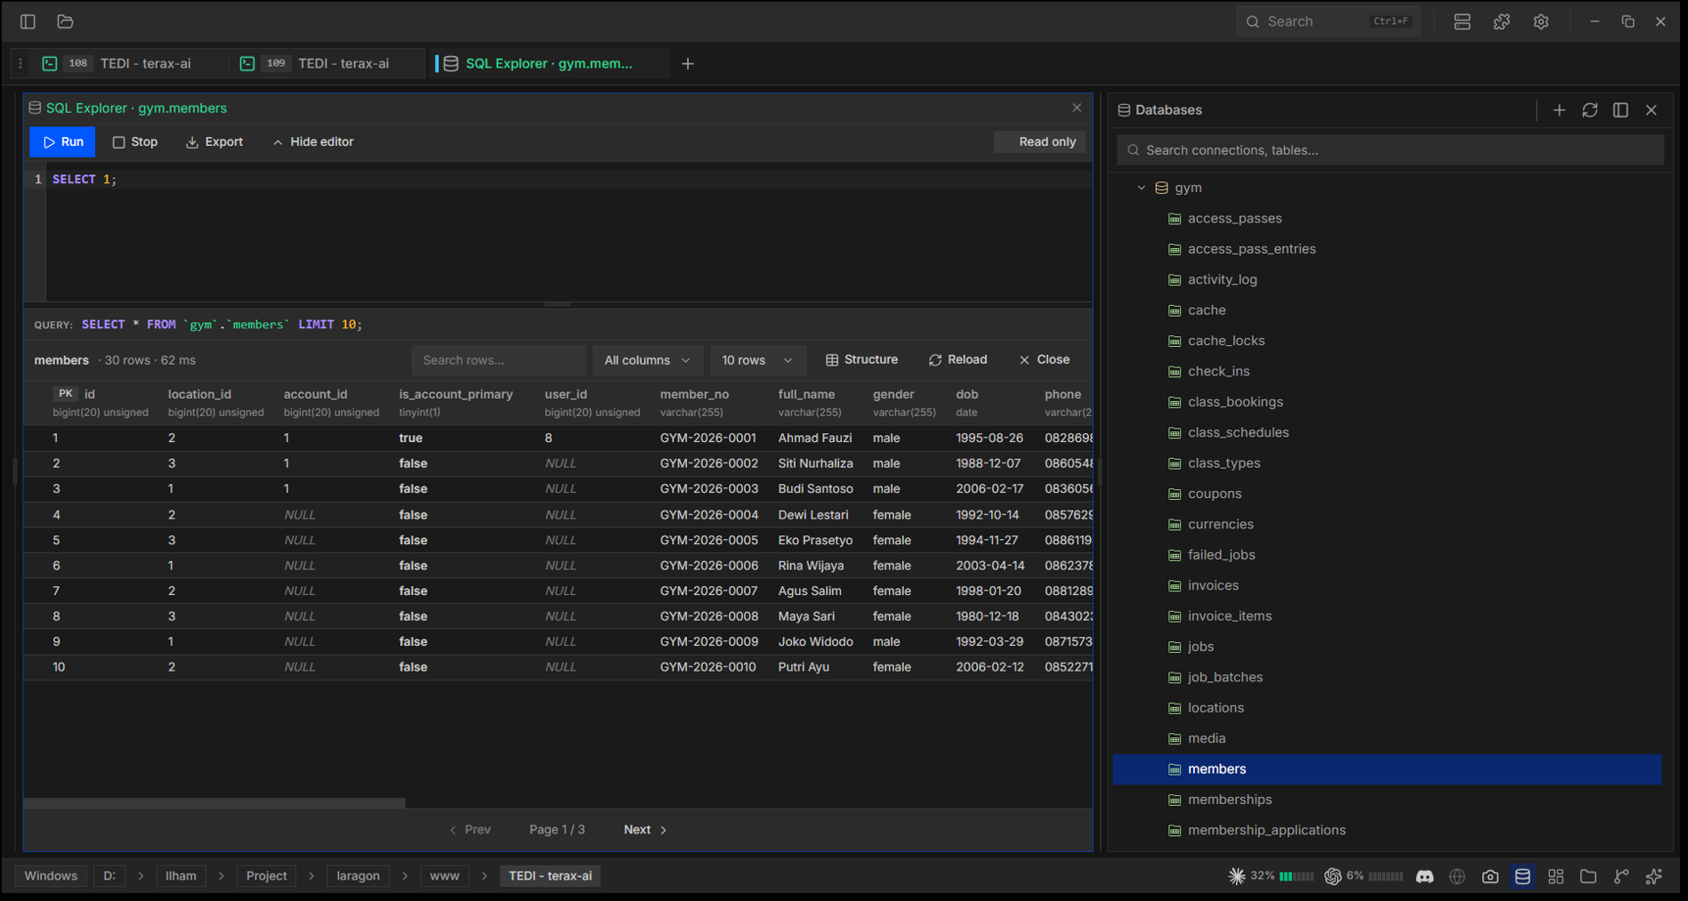Screen dimensions: 1688x901
Task: Hide the SQL editor pane
Action: [313, 141]
